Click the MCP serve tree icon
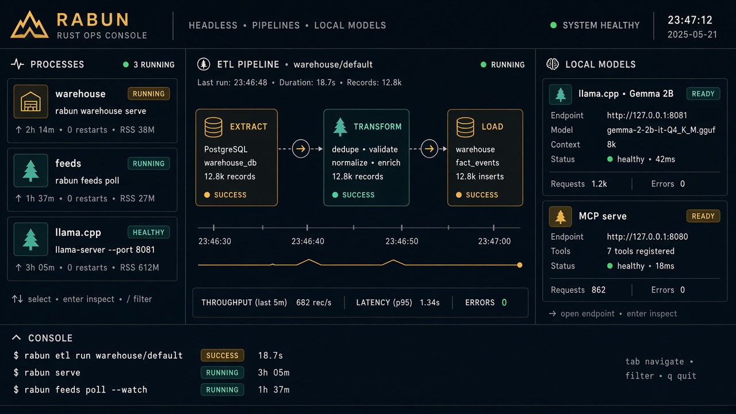Image resolution: width=736 pixels, height=414 pixels. (x=560, y=216)
